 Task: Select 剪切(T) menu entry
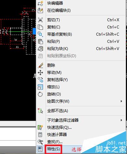click(53, 20)
